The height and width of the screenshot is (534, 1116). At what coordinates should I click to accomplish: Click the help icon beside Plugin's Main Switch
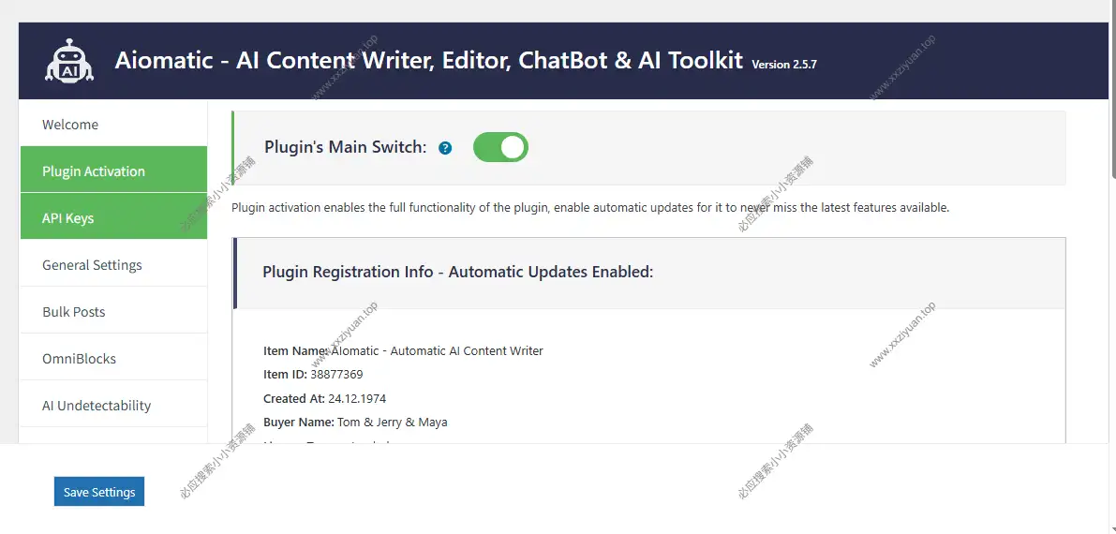[x=445, y=148]
